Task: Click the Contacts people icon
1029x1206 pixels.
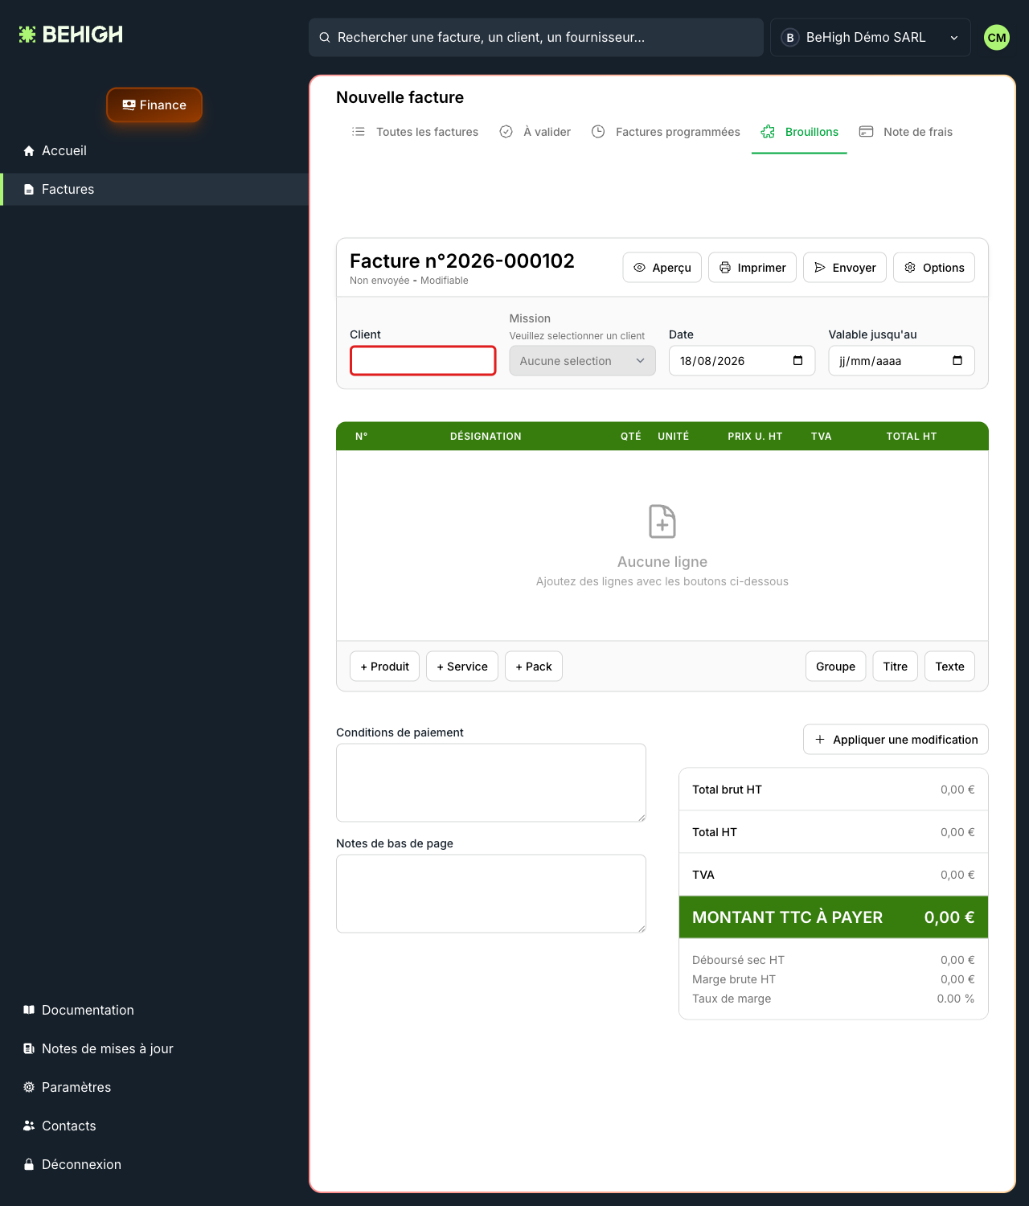Action: click(x=29, y=1126)
